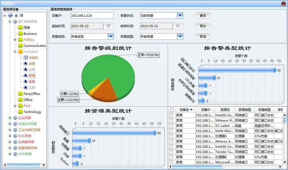Click the network icon of PON网络
This screenshot has height=170, width=288.
(x=15, y=154)
